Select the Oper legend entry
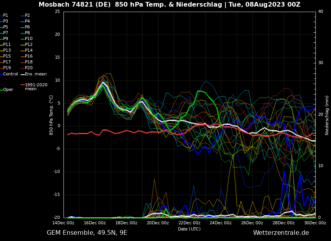Viewport: 331px width, 241px height. pyautogui.click(x=8, y=90)
